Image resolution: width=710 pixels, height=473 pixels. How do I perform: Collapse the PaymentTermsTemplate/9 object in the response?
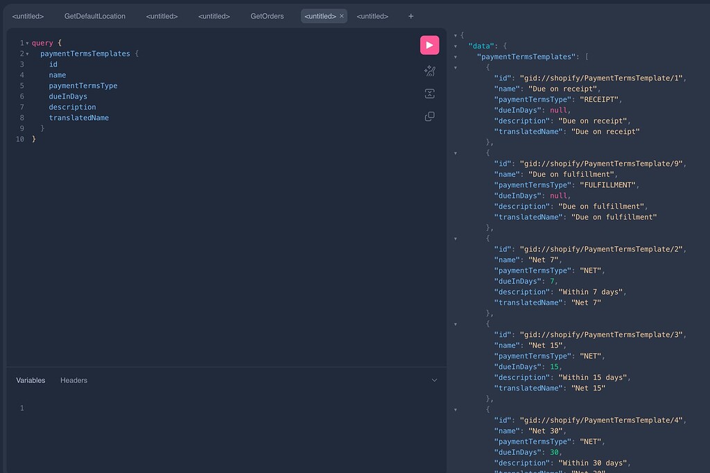[456, 153]
